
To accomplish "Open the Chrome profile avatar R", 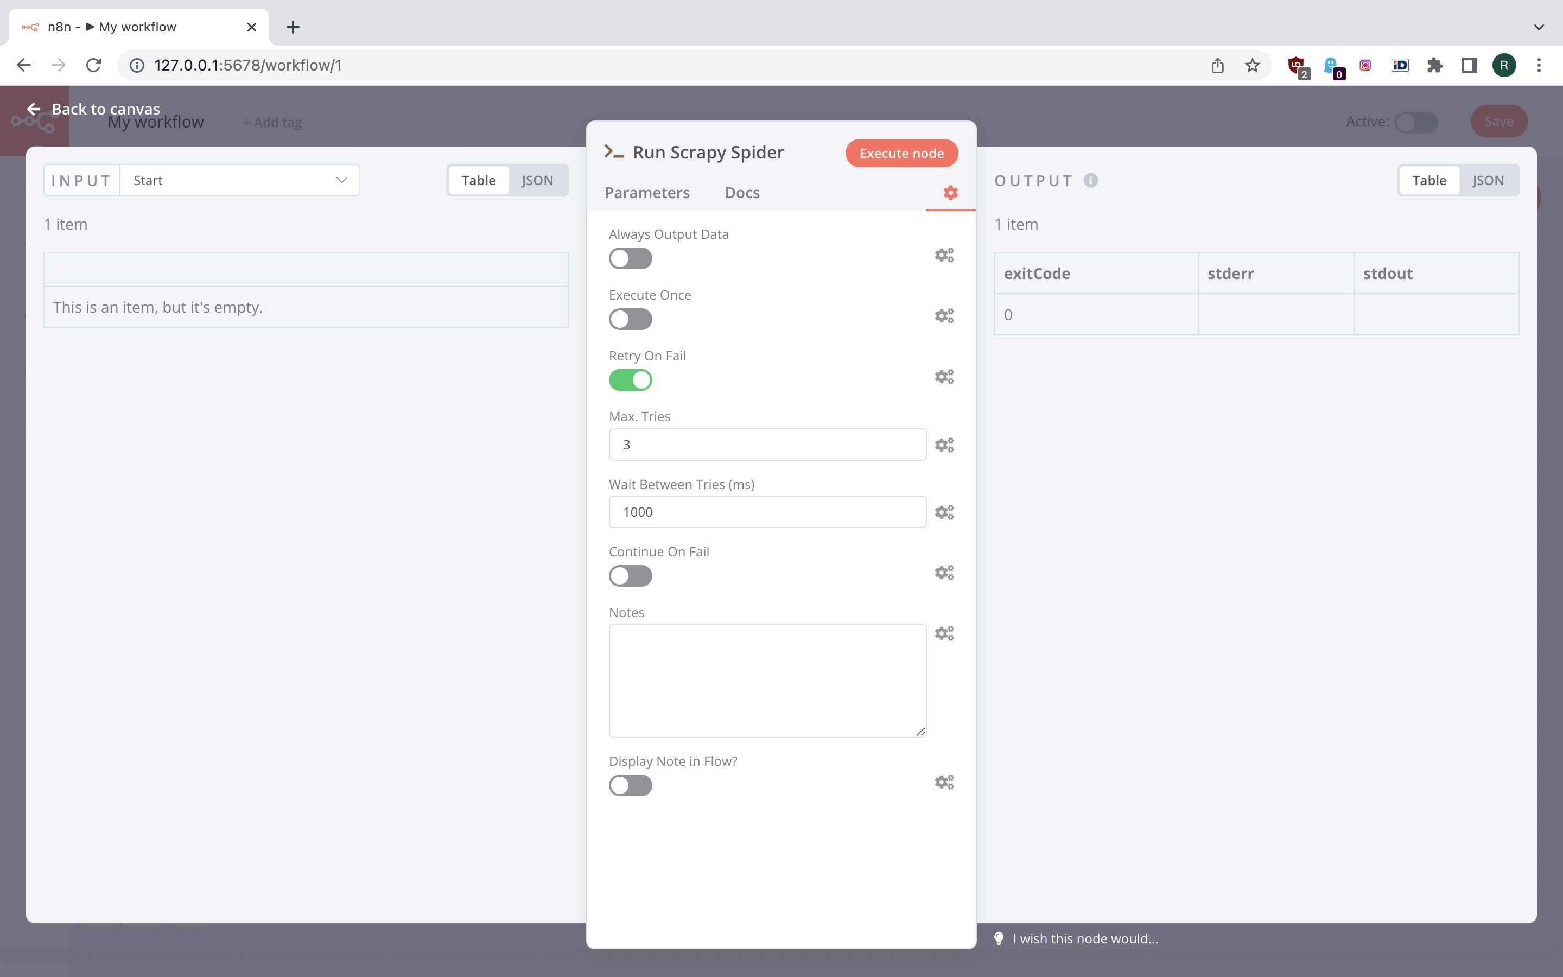I will tap(1504, 65).
